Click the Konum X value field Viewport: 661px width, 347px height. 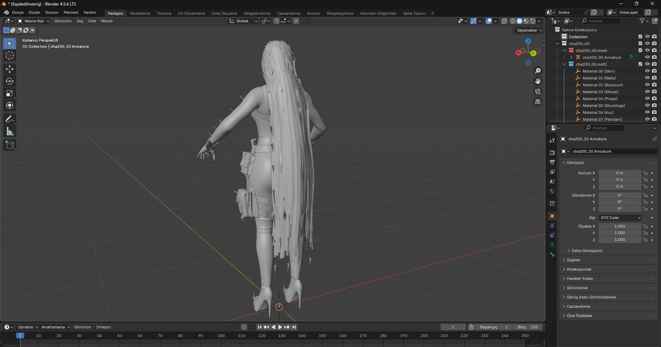[619, 173]
